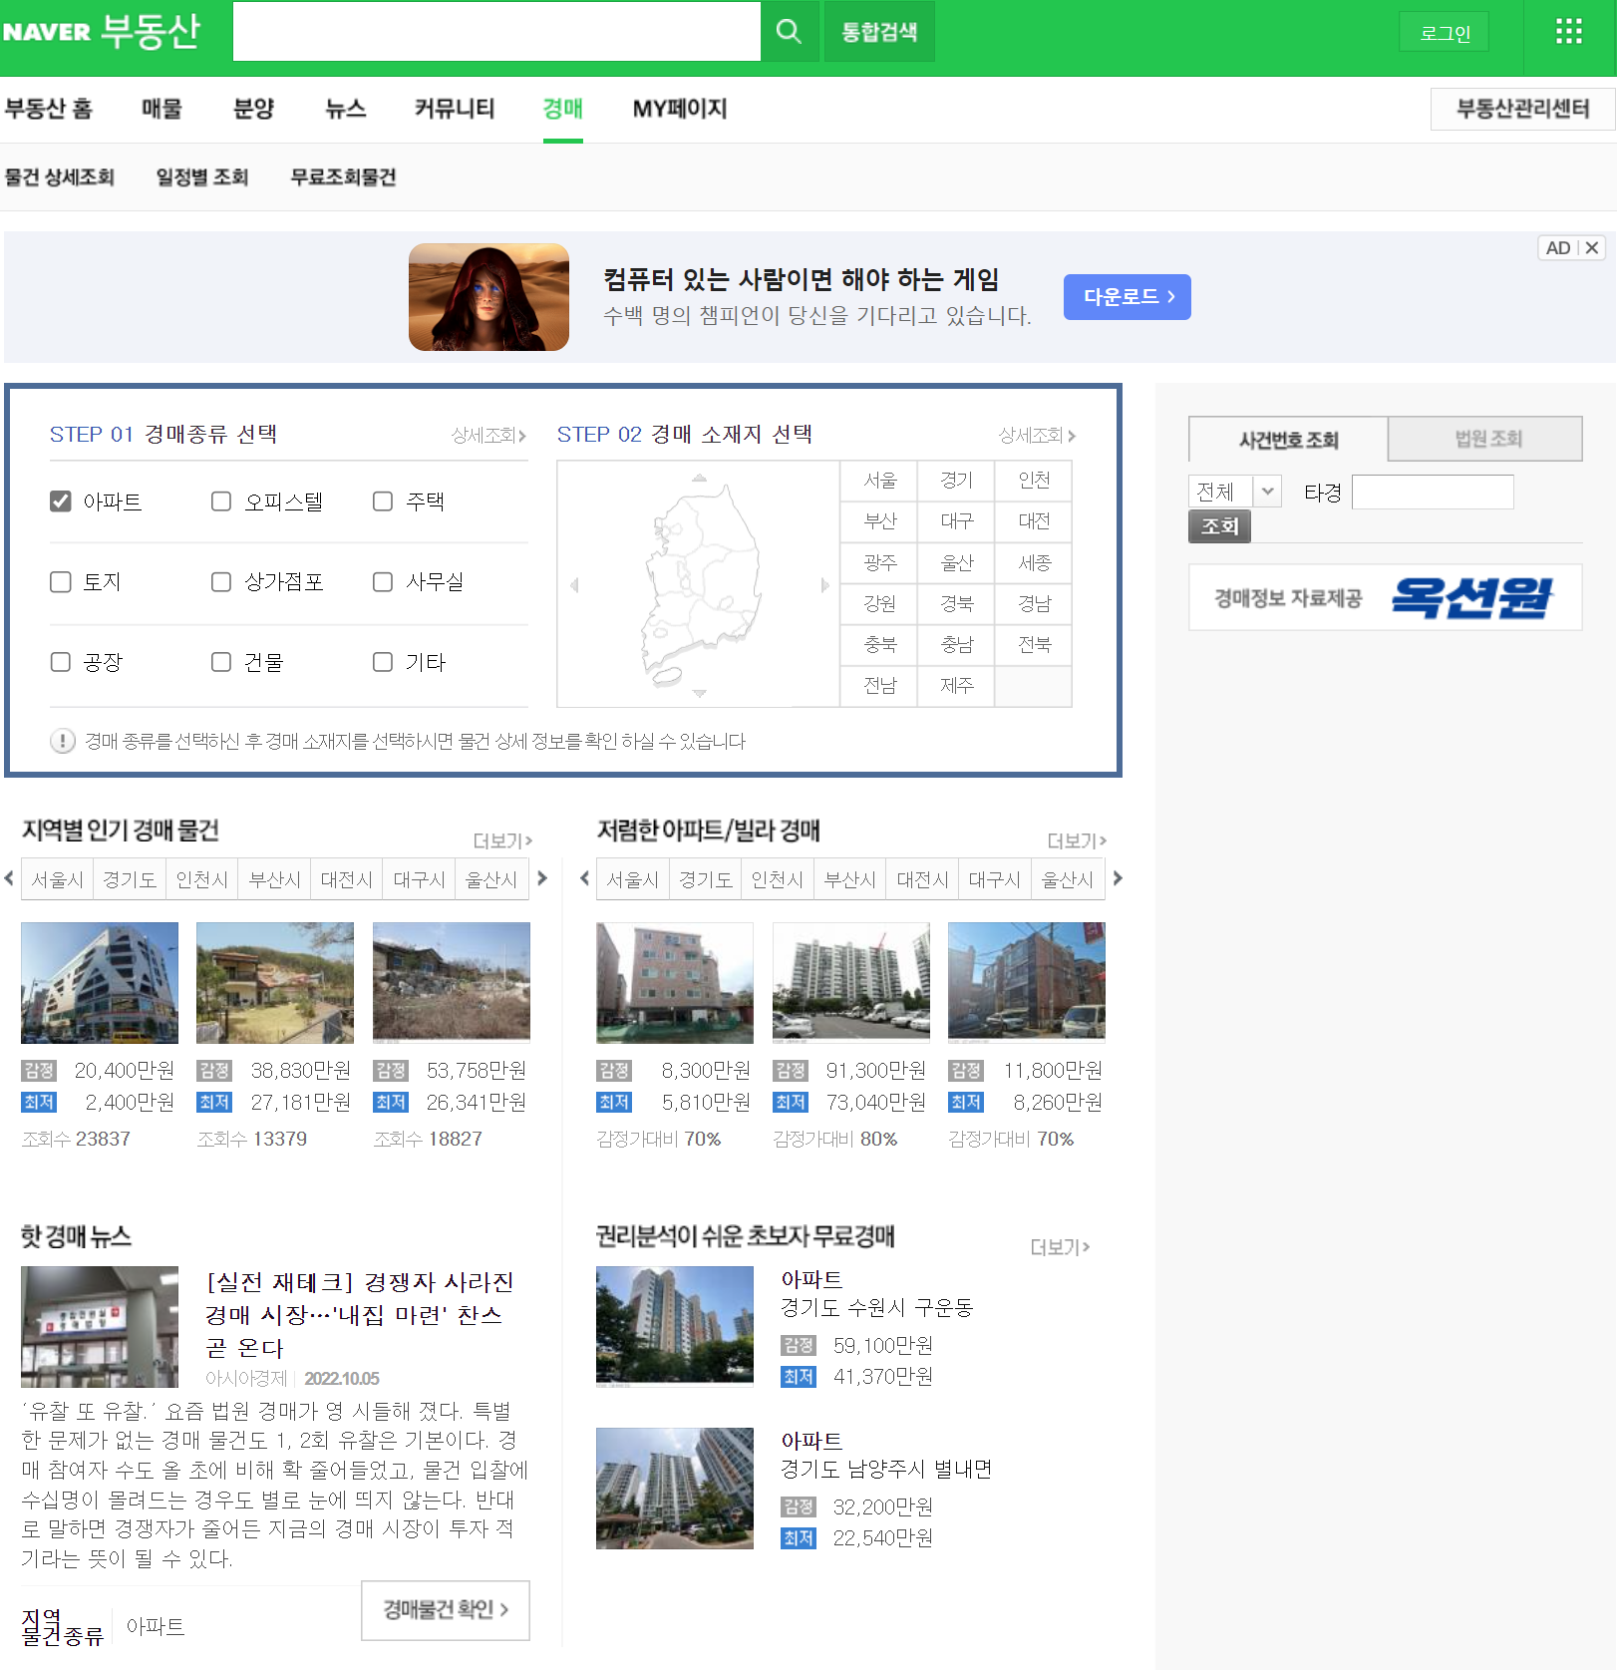Click the right arrow beside the Korea map
Viewport: 1617px width, 1670px height.
[824, 584]
